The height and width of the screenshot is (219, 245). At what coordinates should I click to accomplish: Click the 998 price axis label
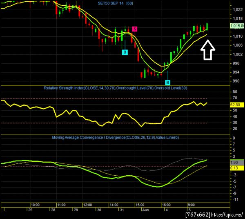click(236, 63)
